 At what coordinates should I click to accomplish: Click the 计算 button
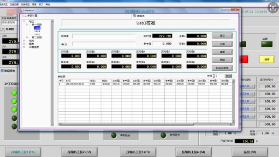pyautogui.click(x=222, y=44)
